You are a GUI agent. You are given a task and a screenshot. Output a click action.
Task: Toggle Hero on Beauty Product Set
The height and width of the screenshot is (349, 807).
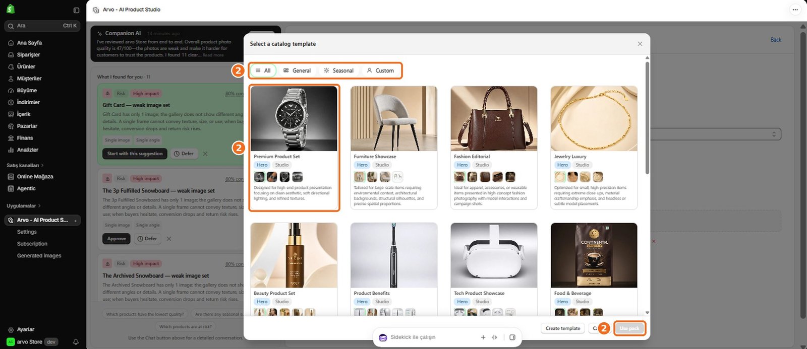pos(262,302)
